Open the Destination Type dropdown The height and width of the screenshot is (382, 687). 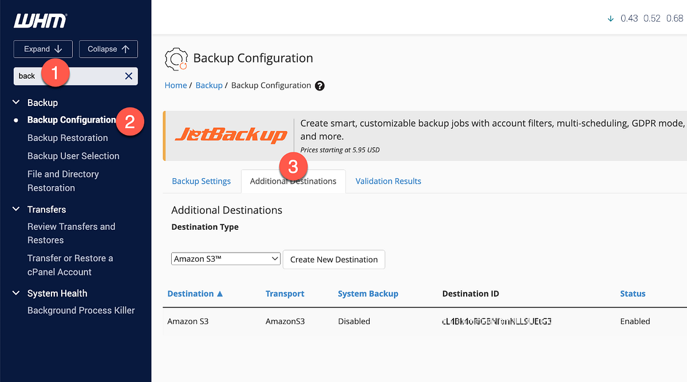[226, 258]
